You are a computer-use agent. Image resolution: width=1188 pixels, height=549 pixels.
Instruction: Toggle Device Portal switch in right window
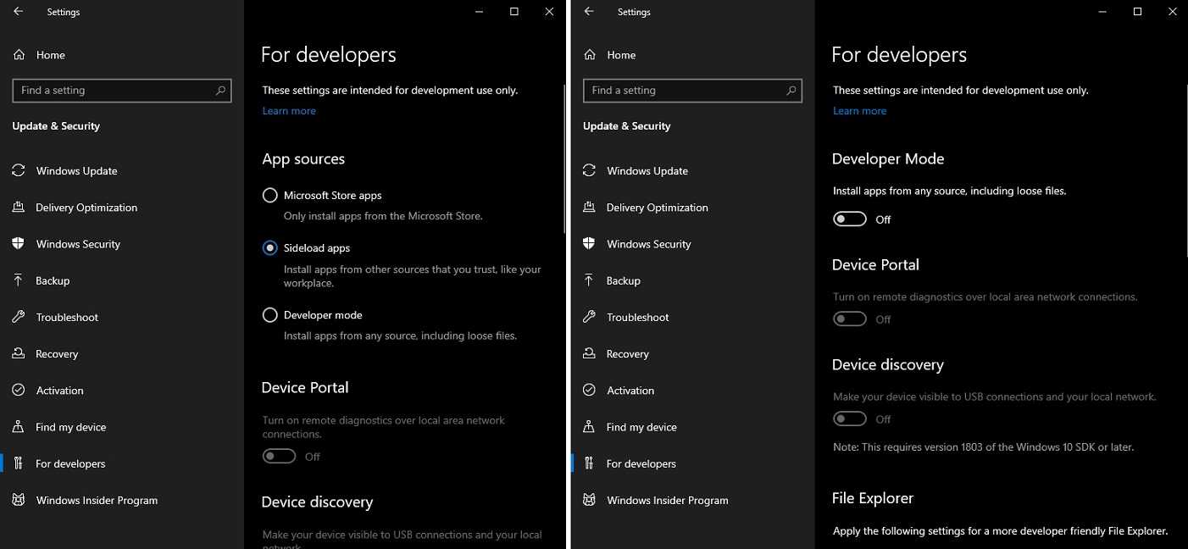coord(850,319)
